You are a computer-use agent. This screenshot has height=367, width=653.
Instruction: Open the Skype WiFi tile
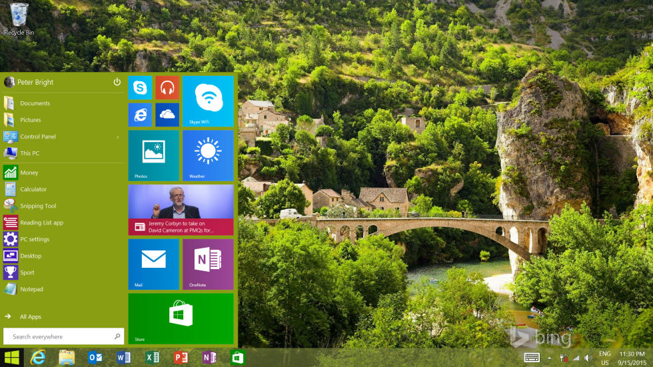click(x=208, y=101)
